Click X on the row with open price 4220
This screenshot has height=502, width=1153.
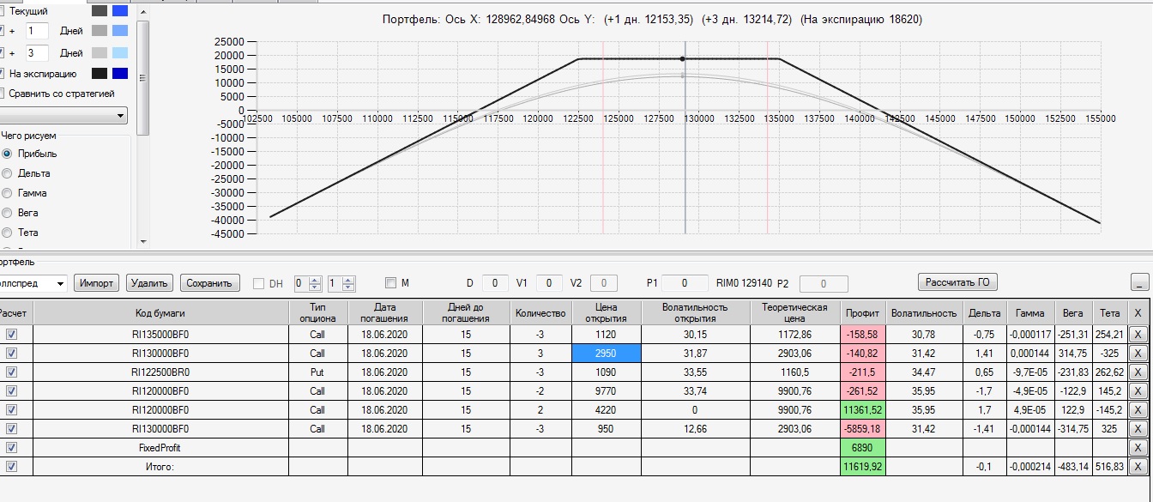[x=1138, y=410]
